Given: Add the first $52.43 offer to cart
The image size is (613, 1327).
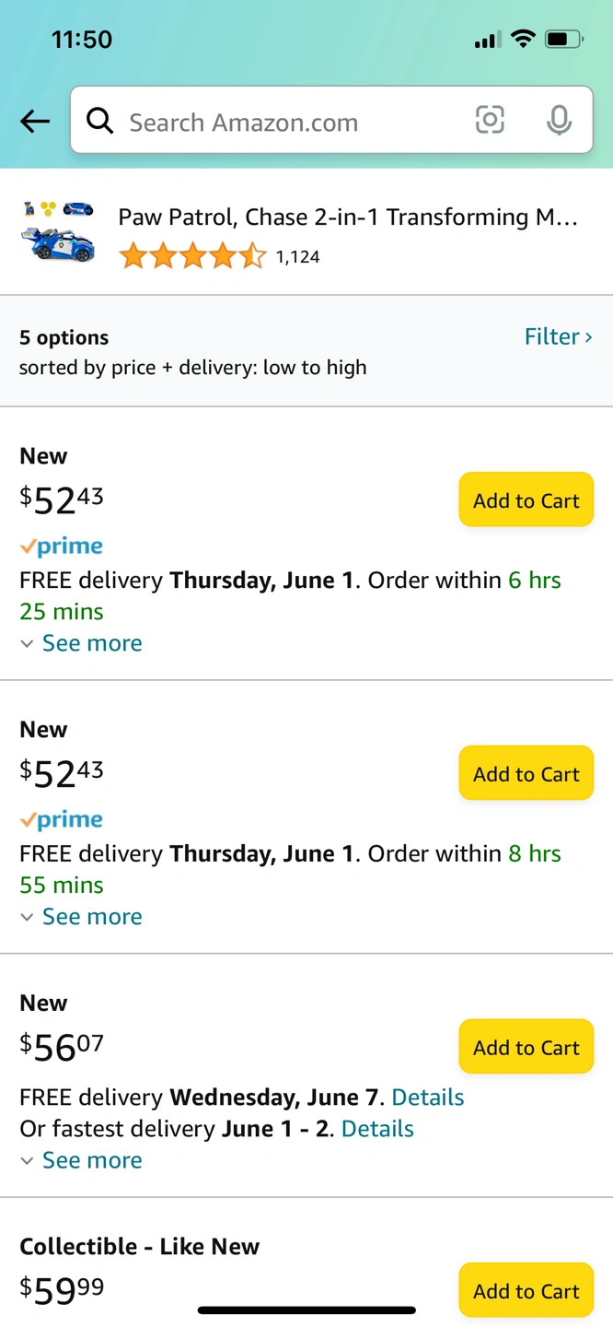Looking at the screenshot, I should pos(526,500).
